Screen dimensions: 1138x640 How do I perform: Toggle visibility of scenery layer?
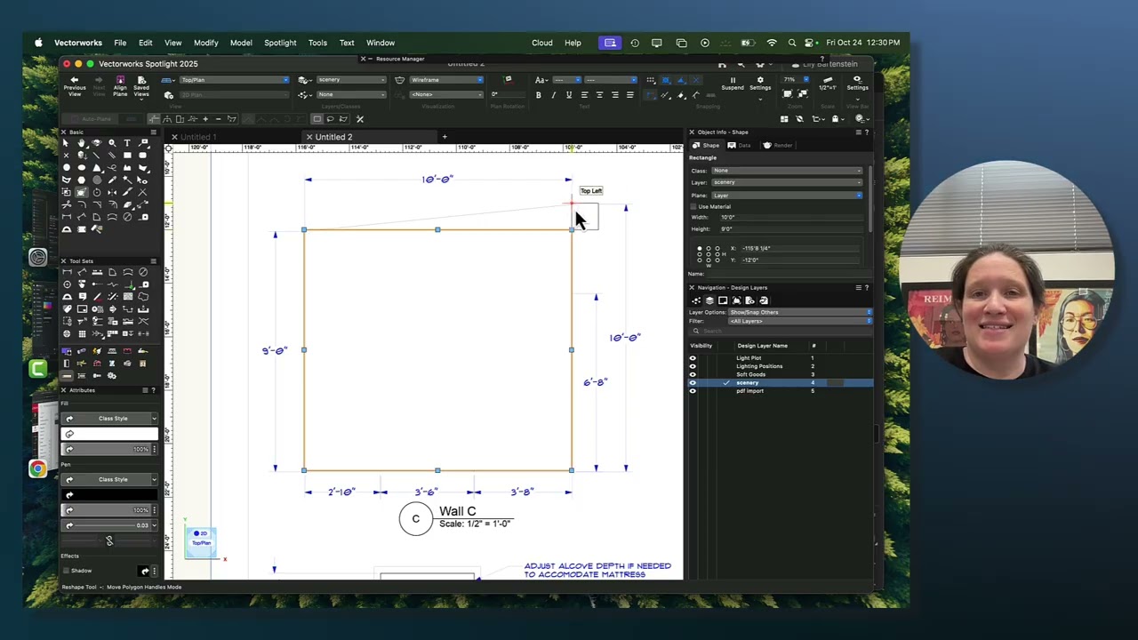pos(693,382)
